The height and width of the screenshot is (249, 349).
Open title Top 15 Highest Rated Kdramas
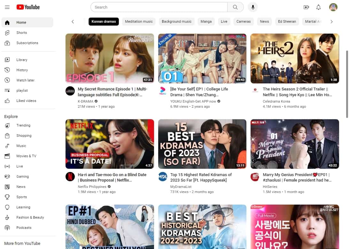[201, 177]
